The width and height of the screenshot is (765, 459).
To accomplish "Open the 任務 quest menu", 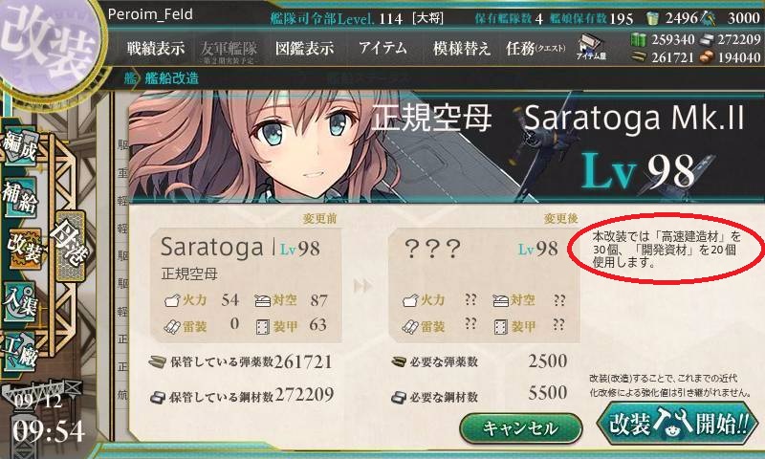I will point(535,48).
